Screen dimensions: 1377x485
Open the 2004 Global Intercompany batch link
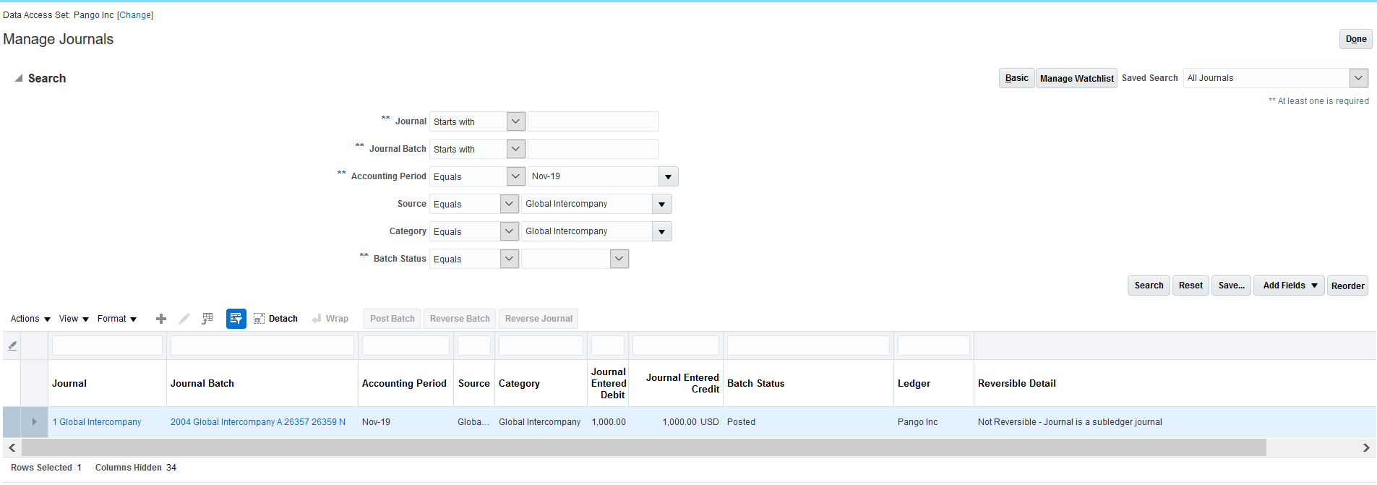click(x=257, y=422)
